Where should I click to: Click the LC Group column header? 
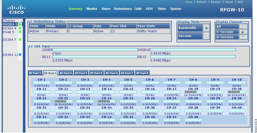pyautogui.click(x=80, y=26)
